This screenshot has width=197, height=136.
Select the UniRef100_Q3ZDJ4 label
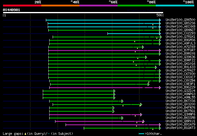click(x=180, y=91)
